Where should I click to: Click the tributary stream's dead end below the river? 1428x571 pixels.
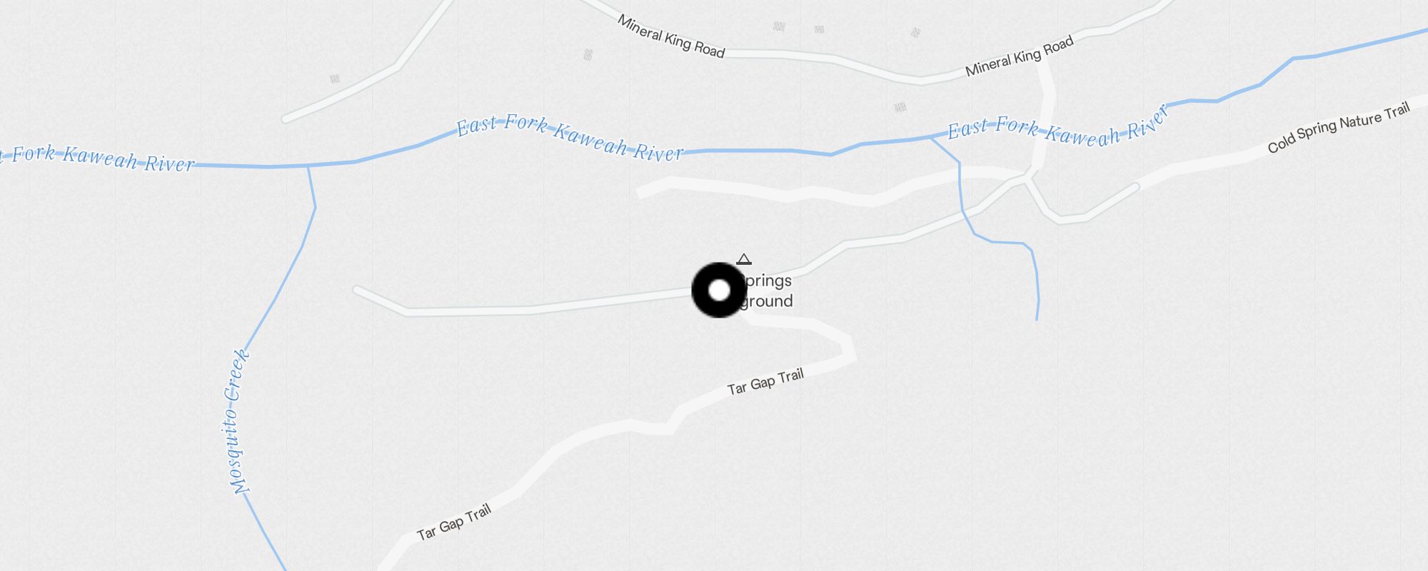point(1037,318)
